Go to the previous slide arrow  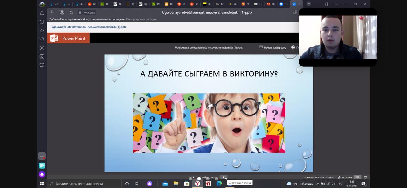tap(194, 178)
